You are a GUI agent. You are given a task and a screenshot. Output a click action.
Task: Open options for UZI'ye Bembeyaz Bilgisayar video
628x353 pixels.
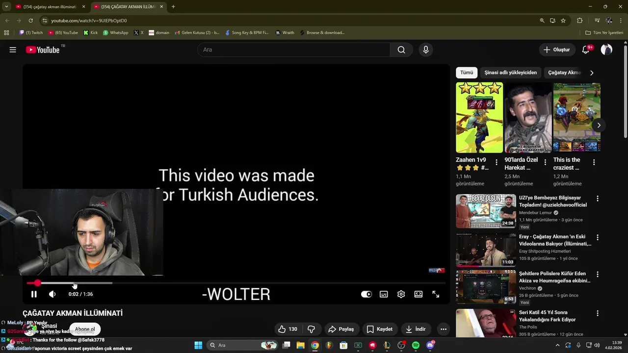(597, 199)
